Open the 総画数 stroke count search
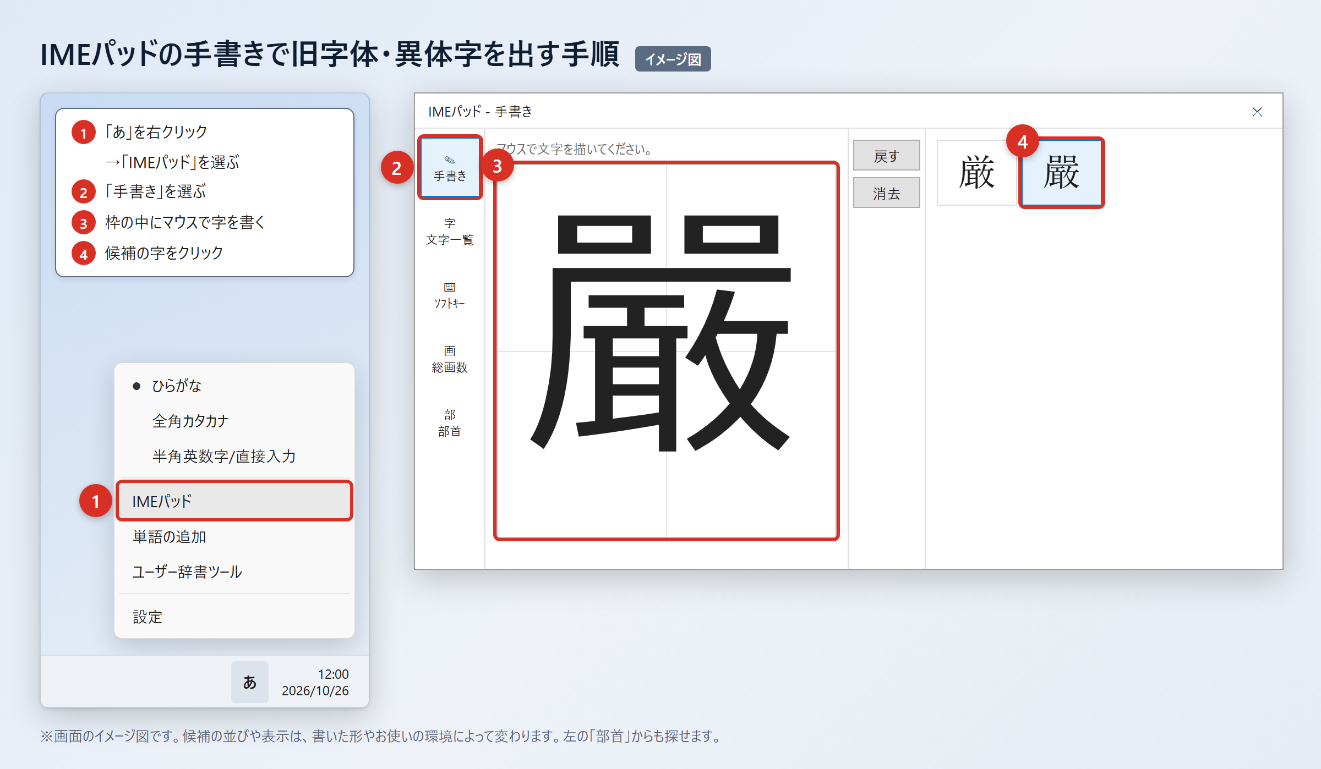Viewport: 1321px width, 769px height. pyautogui.click(x=450, y=359)
